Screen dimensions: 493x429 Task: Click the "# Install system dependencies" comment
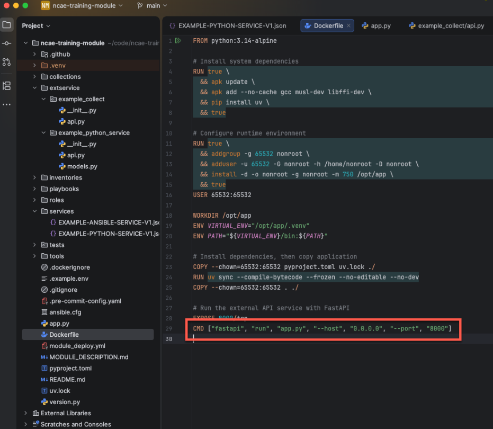click(246, 61)
